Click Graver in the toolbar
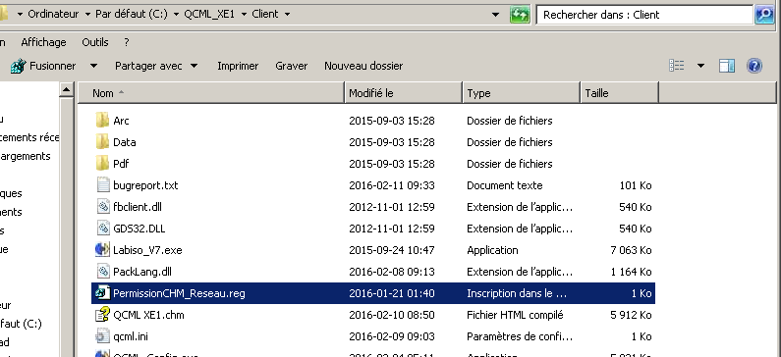The image size is (781, 357). [x=292, y=66]
